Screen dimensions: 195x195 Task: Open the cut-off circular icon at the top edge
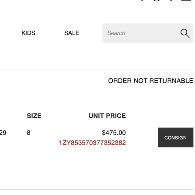(x=157, y=0)
